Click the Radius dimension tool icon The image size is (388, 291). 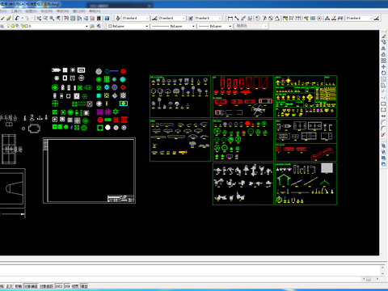(258, 18)
